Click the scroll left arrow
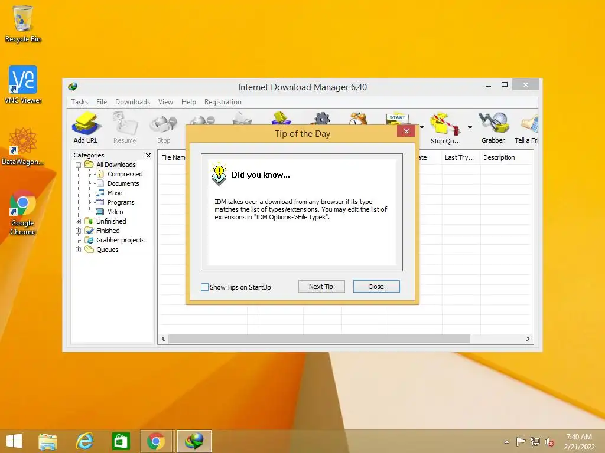Viewport: 605px width, 453px height. tap(163, 339)
